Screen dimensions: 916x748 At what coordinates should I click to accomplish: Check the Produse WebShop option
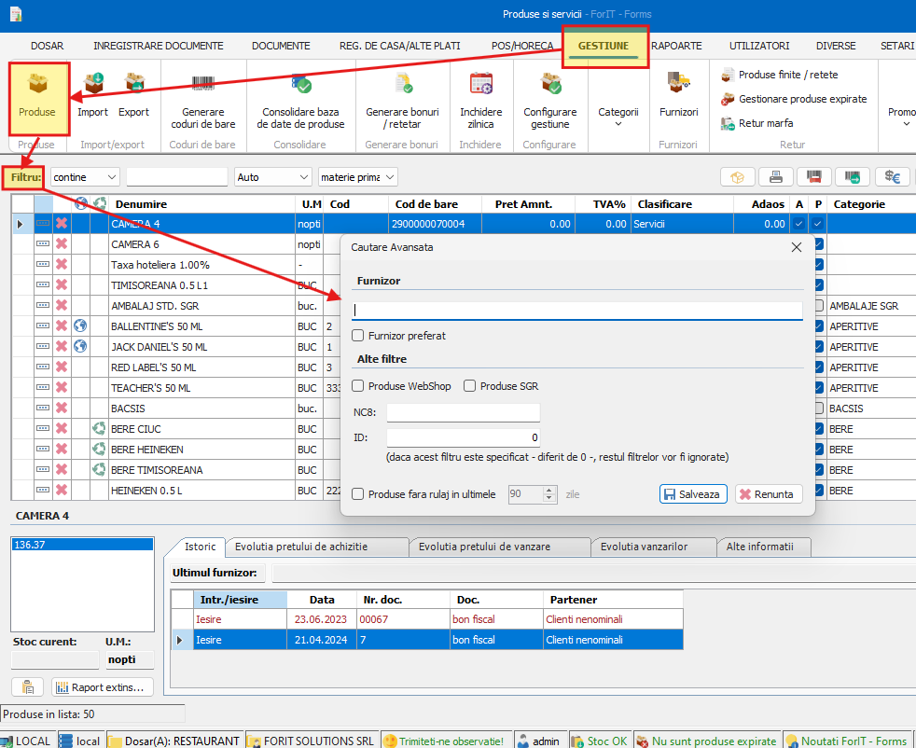pos(358,386)
